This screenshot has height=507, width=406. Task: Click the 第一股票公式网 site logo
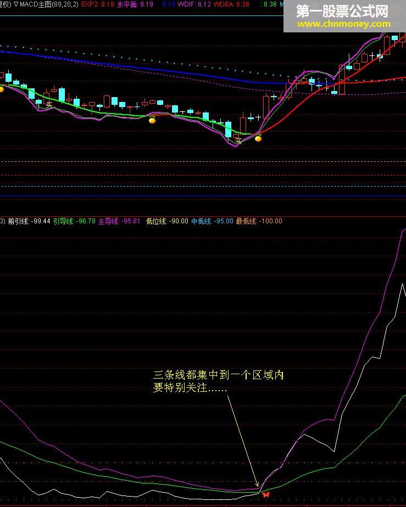pos(342,11)
